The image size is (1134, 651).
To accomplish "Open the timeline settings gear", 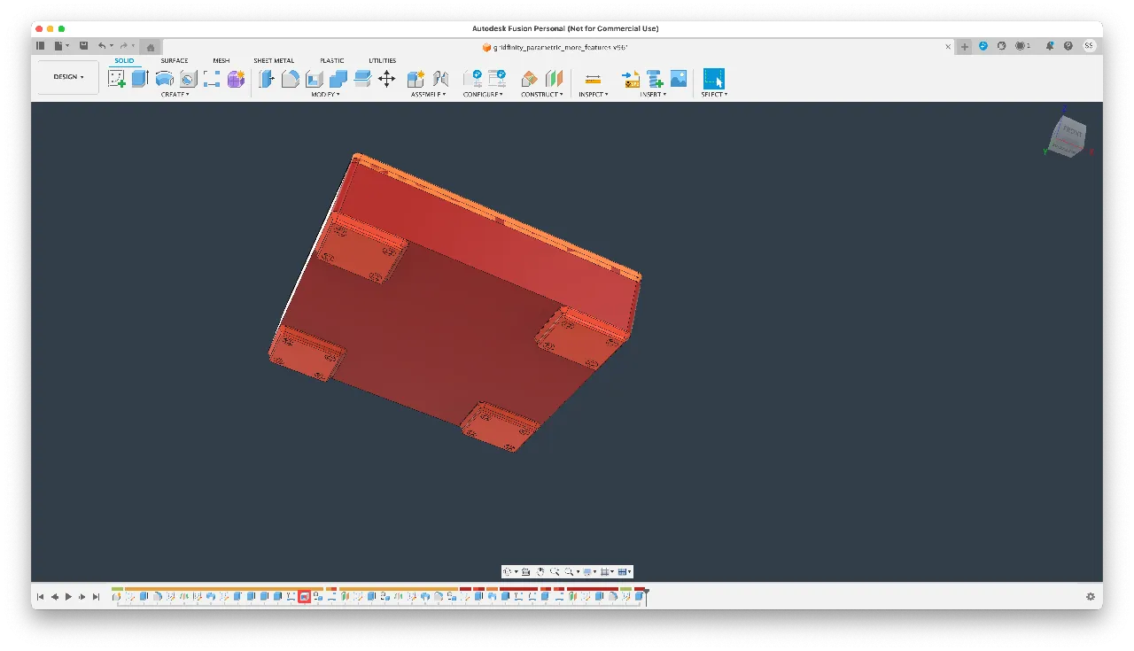I will pos(1091,596).
